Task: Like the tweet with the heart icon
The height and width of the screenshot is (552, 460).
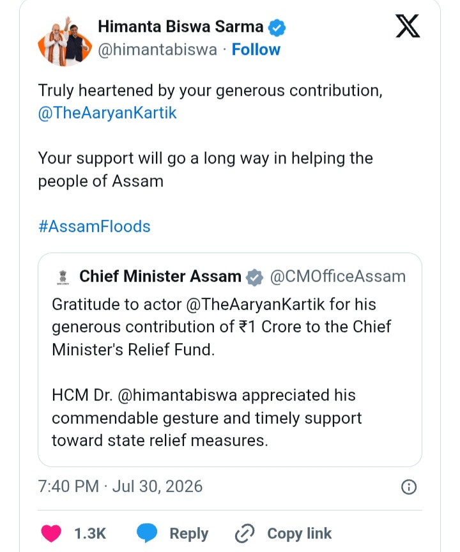Action: pos(51,533)
